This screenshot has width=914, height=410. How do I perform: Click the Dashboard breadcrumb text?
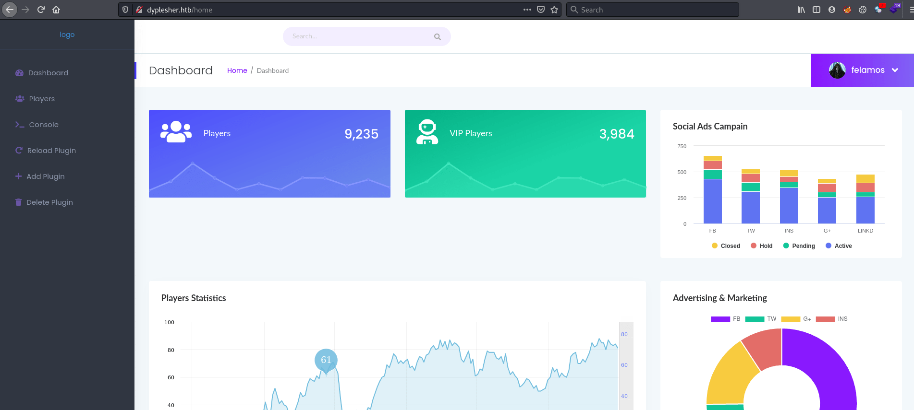(x=273, y=70)
